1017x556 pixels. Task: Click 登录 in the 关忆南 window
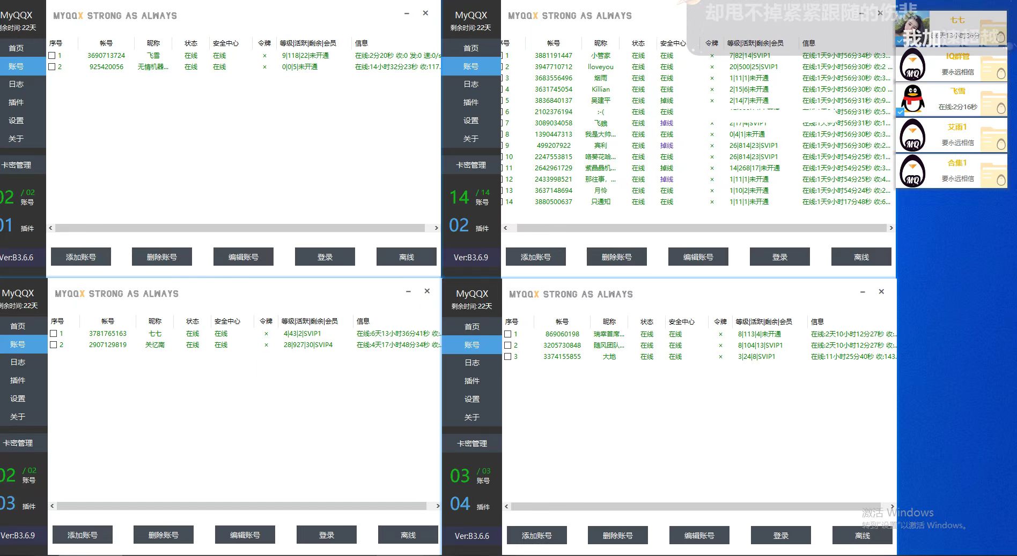pyautogui.click(x=327, y=535)
